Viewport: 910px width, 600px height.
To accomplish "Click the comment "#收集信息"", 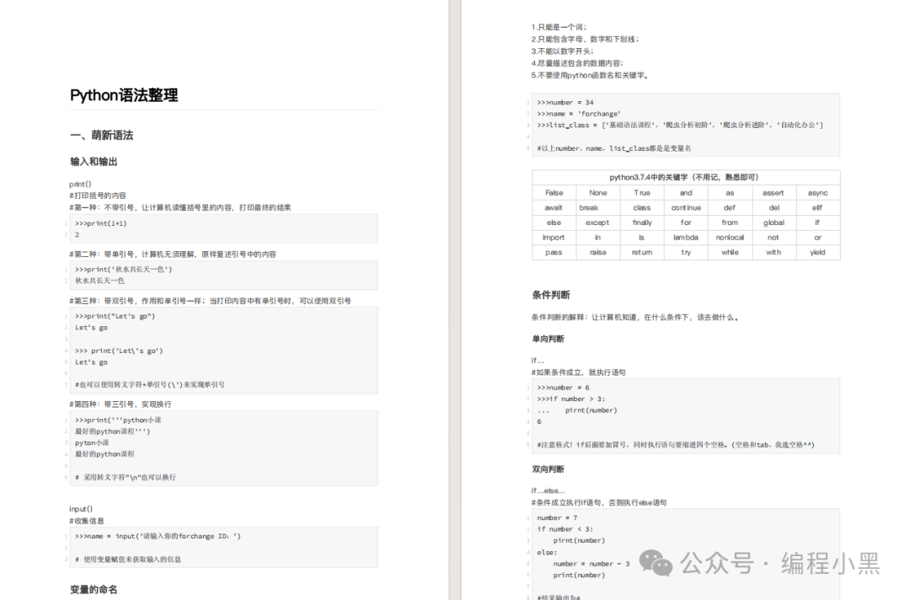I will pos(87,521).
